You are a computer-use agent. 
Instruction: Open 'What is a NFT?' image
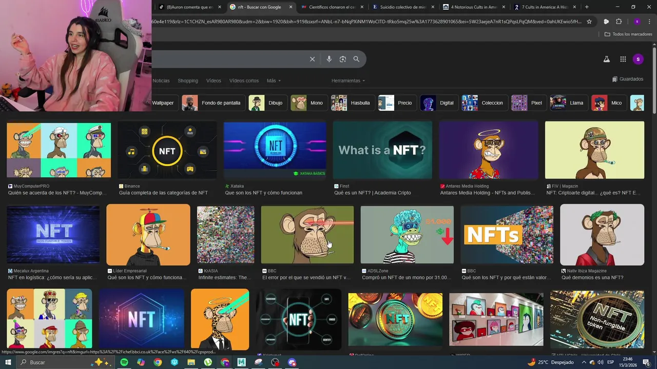point(382,150)
